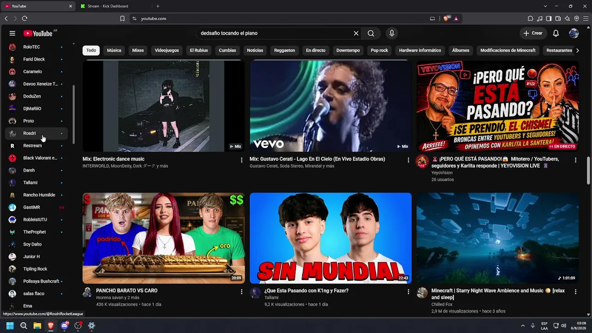592x333 pixels.
Task: Open the Farid Dieck subscription
Action: click(36, 59)
